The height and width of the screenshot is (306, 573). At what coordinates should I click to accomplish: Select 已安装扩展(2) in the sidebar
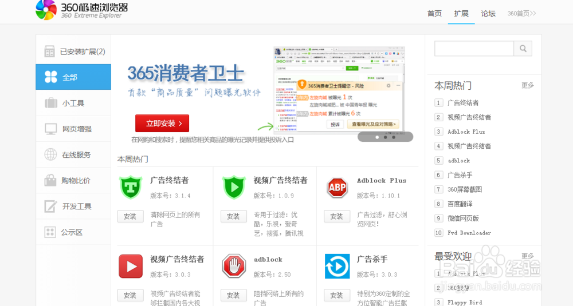(73, 51)
